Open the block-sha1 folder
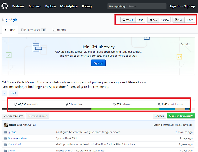Image resolution: width=198 pixels, height=152 pixels. click(14, 144)
